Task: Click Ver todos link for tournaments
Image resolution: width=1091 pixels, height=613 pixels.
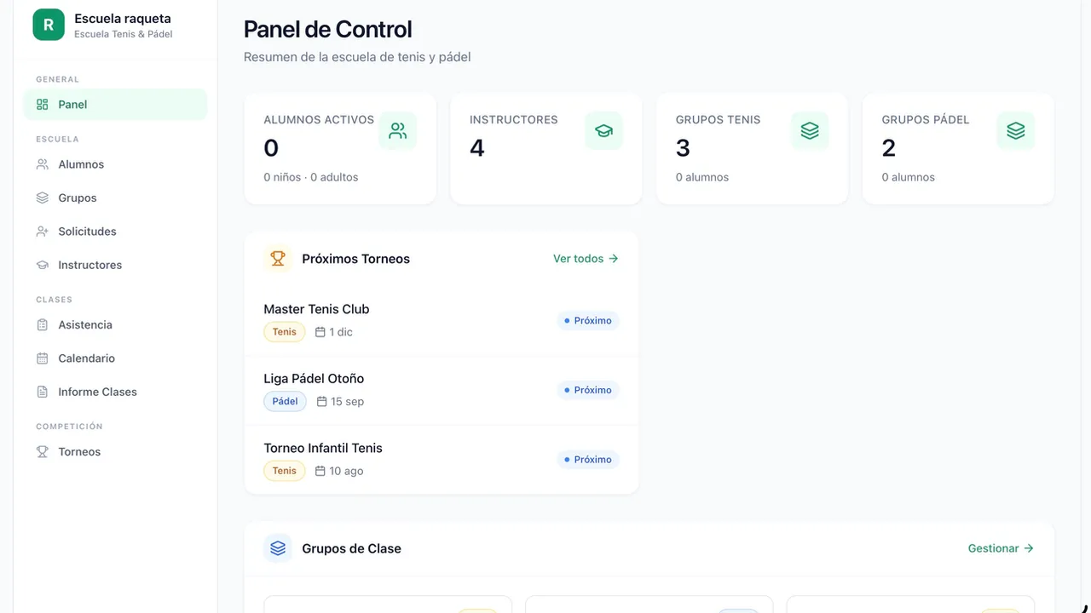Action: [586, 259]
